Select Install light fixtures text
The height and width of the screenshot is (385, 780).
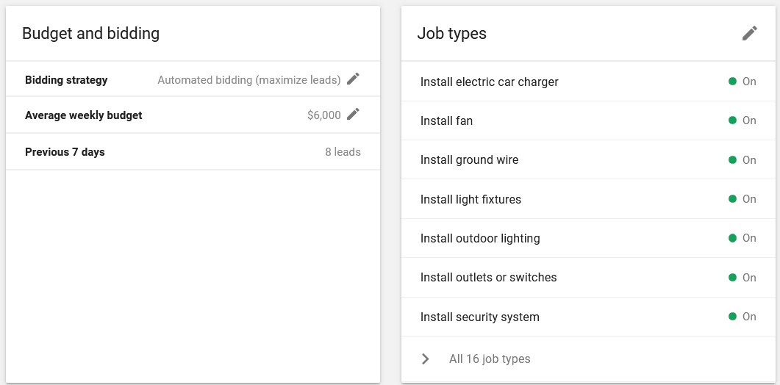(470, 199)
